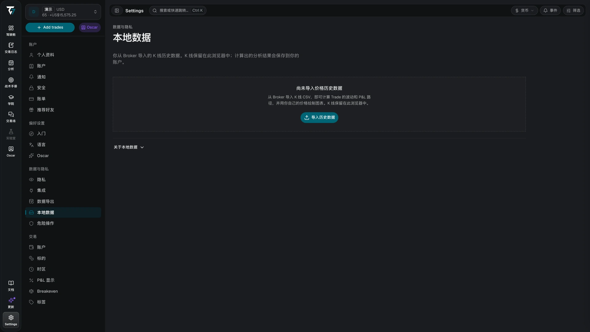Focus the 搜索或快速跳转 search field
Screen dimensions: 590x332
(x=178, y=10)
